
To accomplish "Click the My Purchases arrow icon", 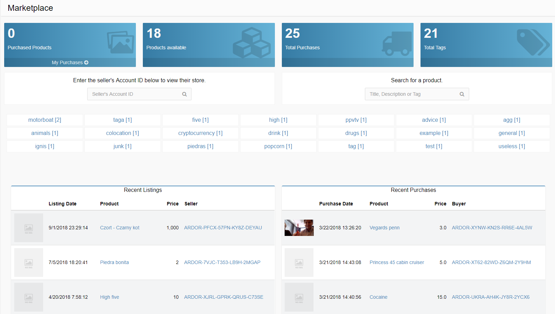I will pos(86,62).
